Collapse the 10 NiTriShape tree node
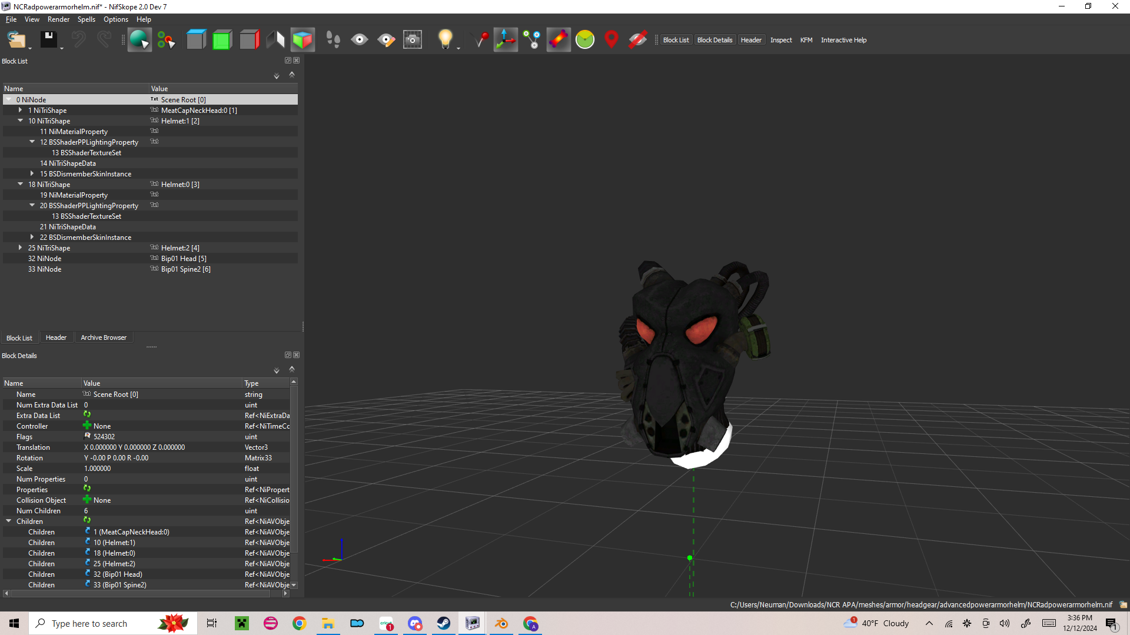This screenshot has width=1130, height=635. (x=21, y=121)
